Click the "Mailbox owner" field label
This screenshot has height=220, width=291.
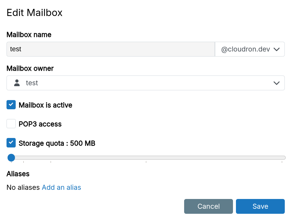(30, 68)
